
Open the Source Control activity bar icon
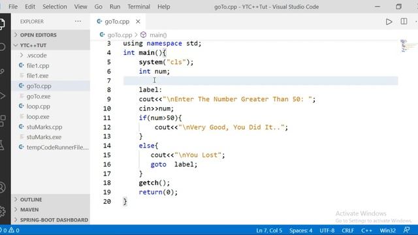click(2, 71)
